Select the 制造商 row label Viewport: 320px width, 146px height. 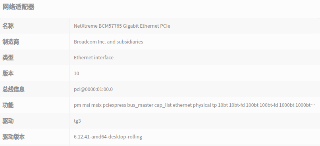tap(11, 42)
